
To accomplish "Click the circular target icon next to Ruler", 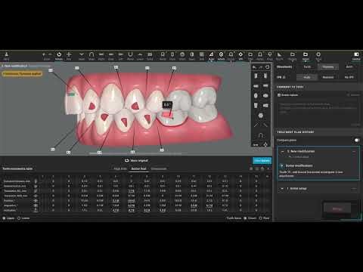I will (x=221, y=56).
